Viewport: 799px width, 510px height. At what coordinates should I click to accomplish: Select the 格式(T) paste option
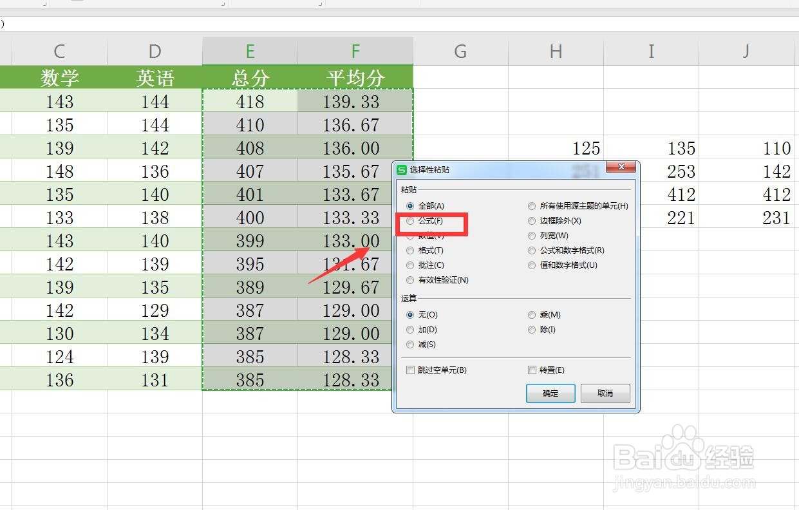tap(426, 250)
